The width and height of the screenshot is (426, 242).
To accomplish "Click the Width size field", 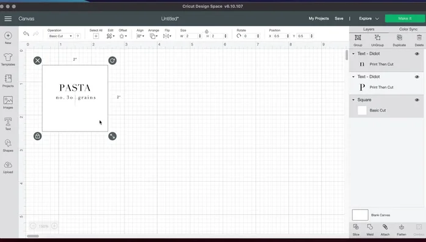I will 191,36.
